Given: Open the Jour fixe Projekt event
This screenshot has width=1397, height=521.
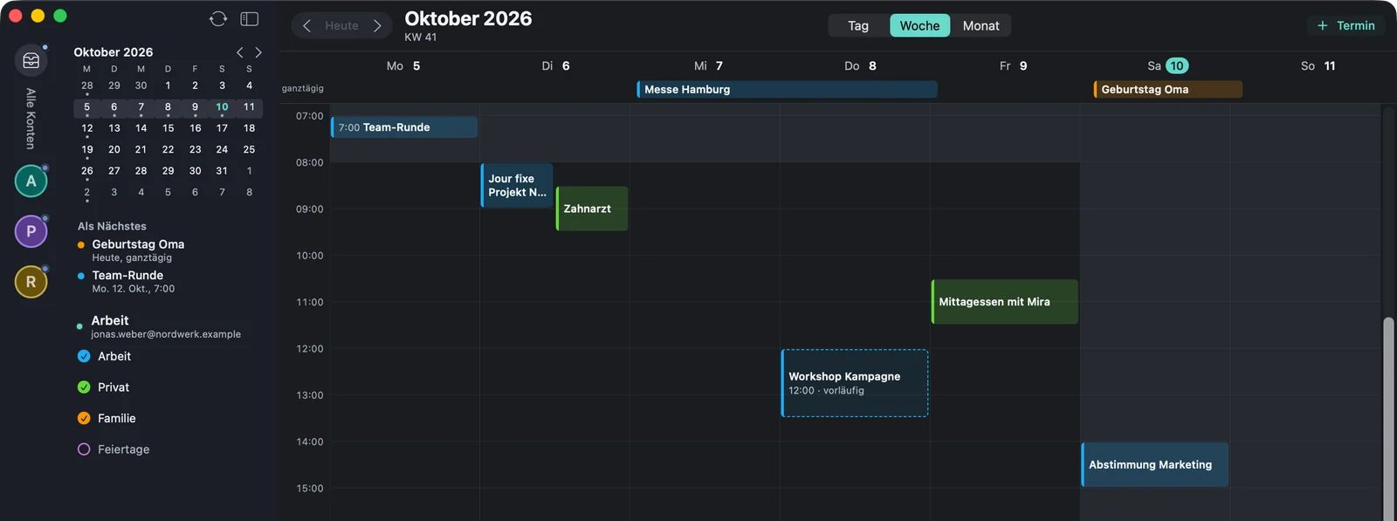Looking at the screenshot, I should (x=517, y=186).
